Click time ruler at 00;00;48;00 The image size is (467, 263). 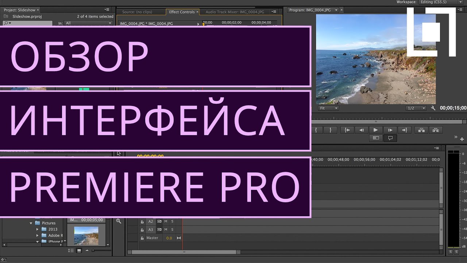(338, 160)
